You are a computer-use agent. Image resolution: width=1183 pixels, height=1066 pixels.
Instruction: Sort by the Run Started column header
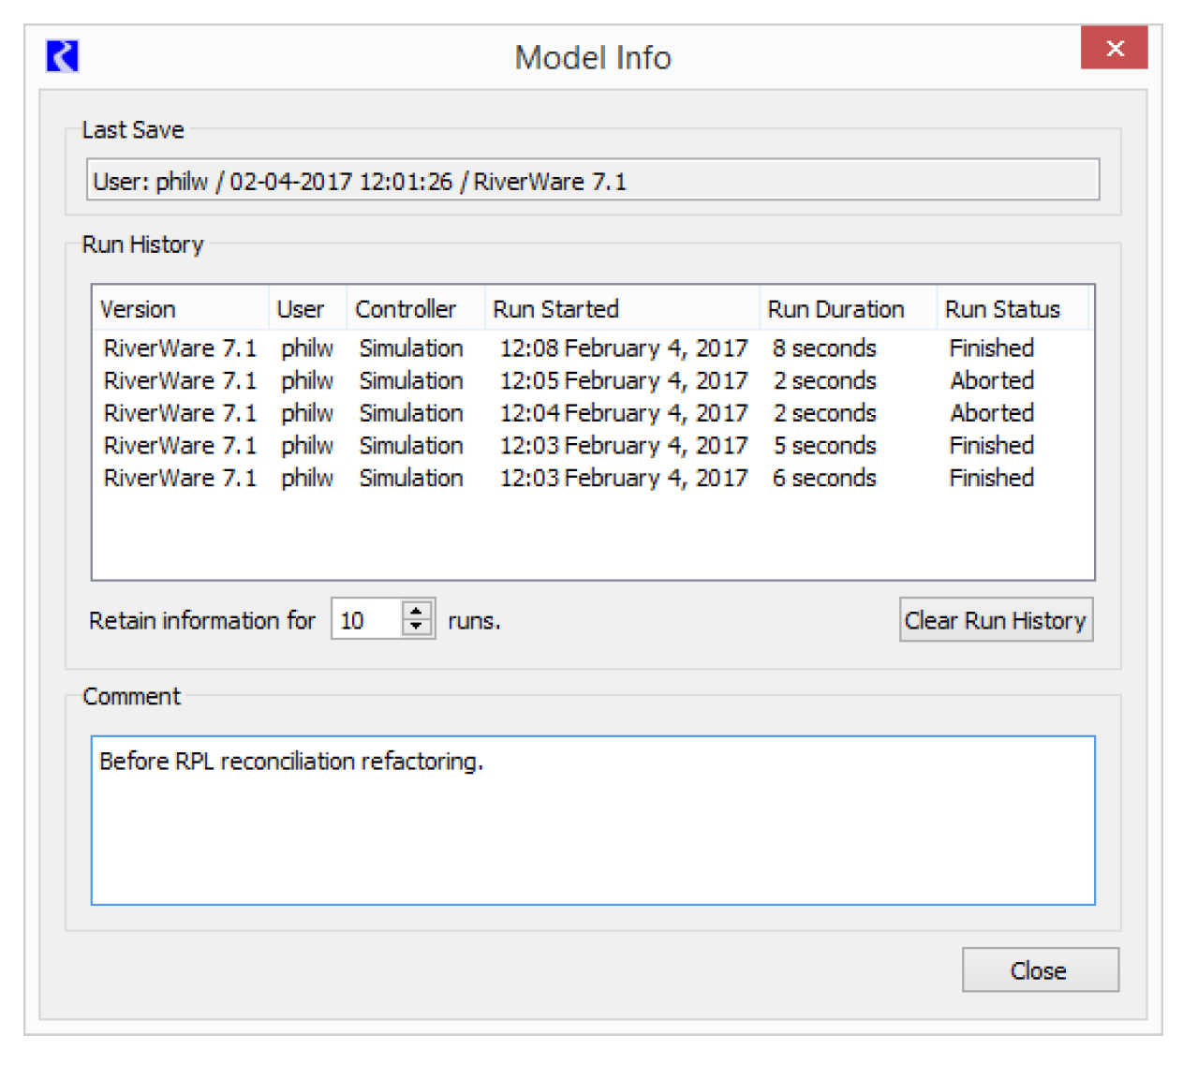pos(621,308)
